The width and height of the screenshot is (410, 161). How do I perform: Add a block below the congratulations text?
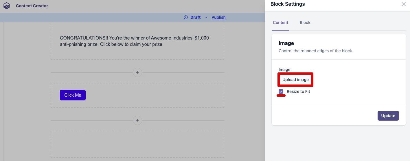137,72
